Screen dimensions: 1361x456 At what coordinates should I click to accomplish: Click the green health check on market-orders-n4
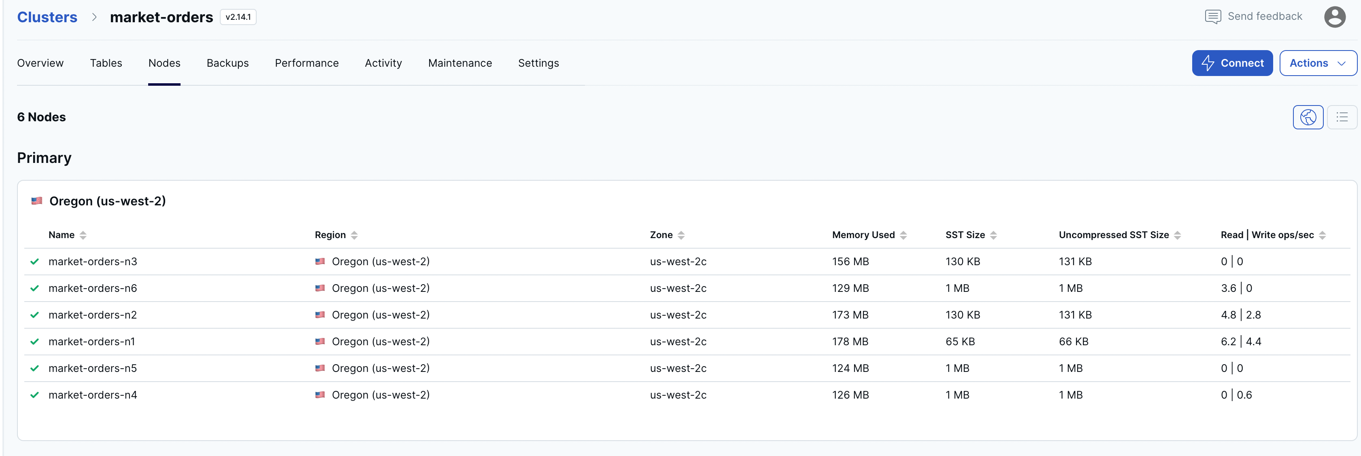coord(34,394)
